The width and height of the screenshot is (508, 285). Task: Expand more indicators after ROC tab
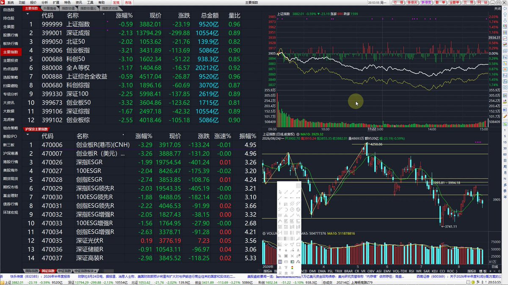point(456,271)
